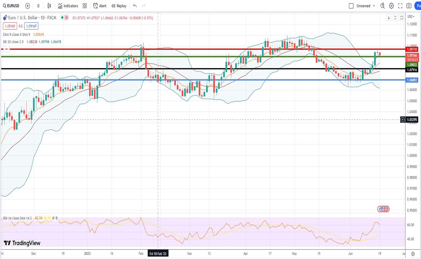Open the EURUSD symbol search
421x259 pixels.
[11, 6]
